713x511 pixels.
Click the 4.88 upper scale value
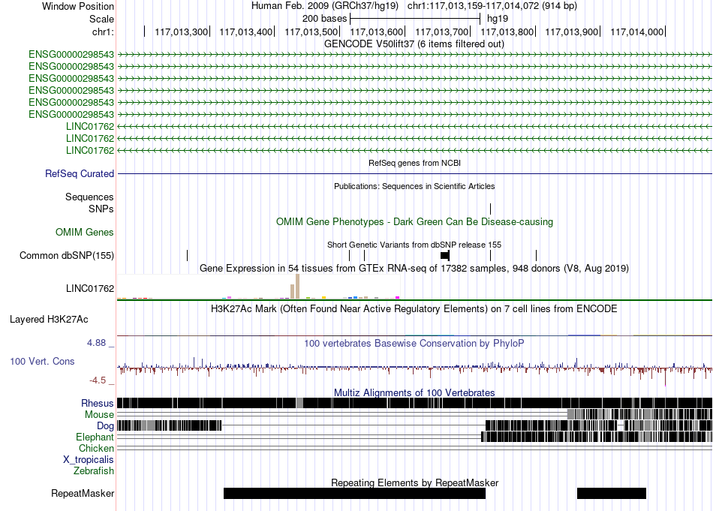pos(96,343)
